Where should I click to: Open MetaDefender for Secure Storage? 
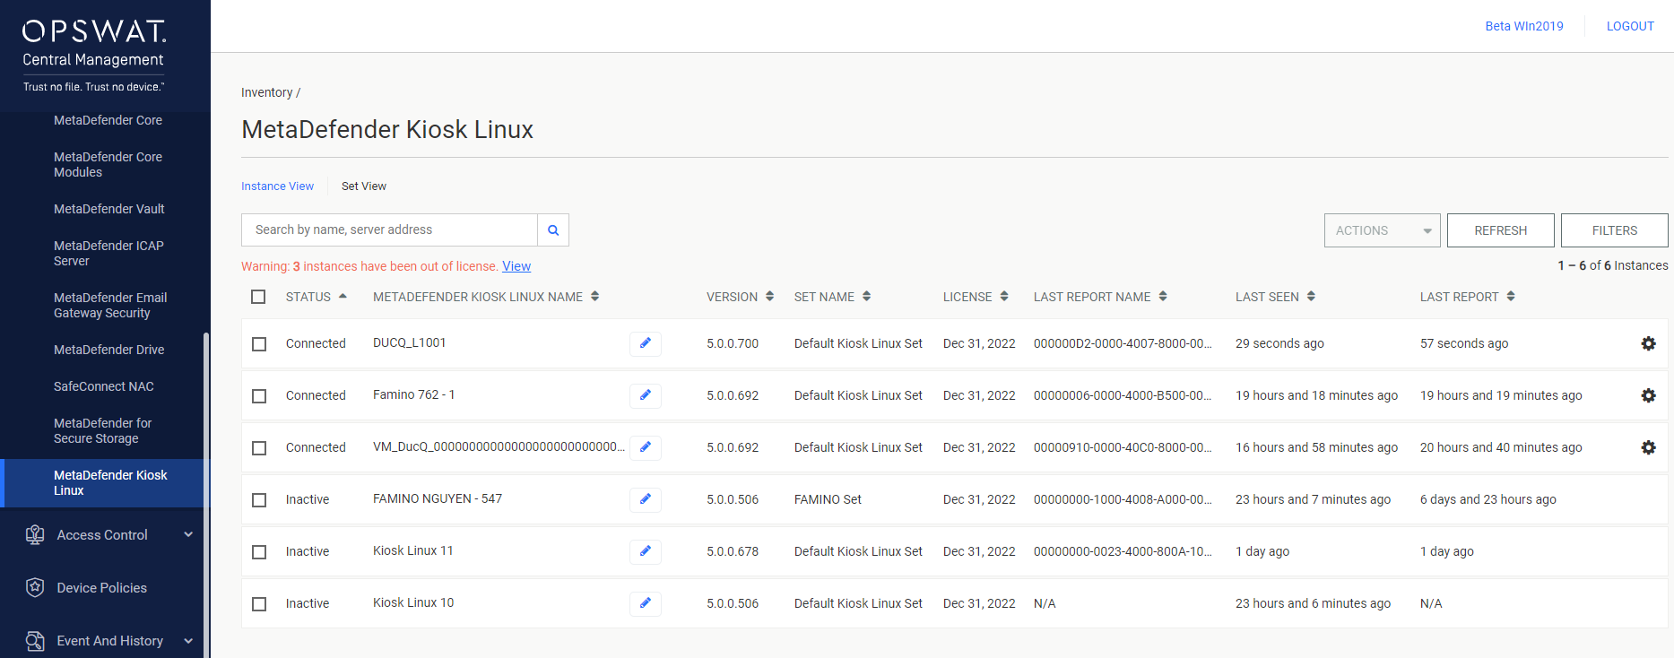point(103,431)
